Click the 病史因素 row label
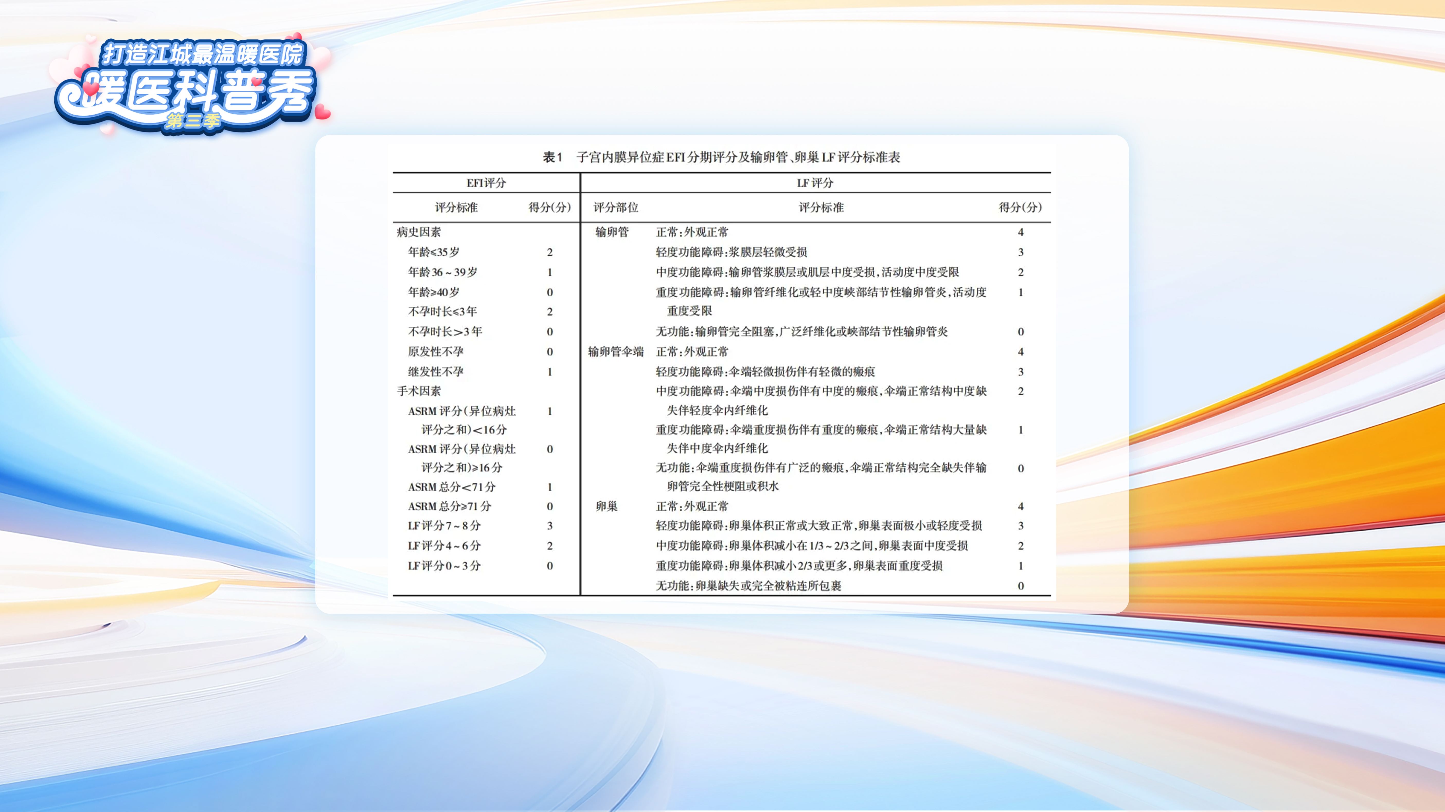 pos(419,232)
